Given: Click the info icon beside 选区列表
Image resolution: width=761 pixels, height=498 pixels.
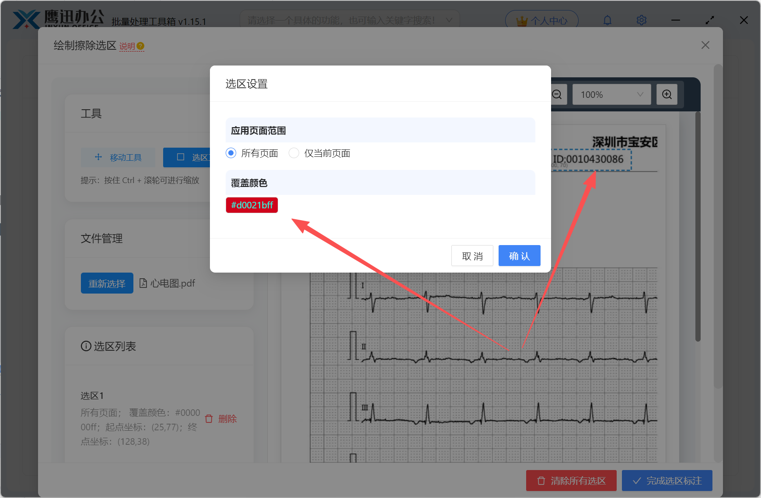Looking at the screenshot, I should 85,346.
